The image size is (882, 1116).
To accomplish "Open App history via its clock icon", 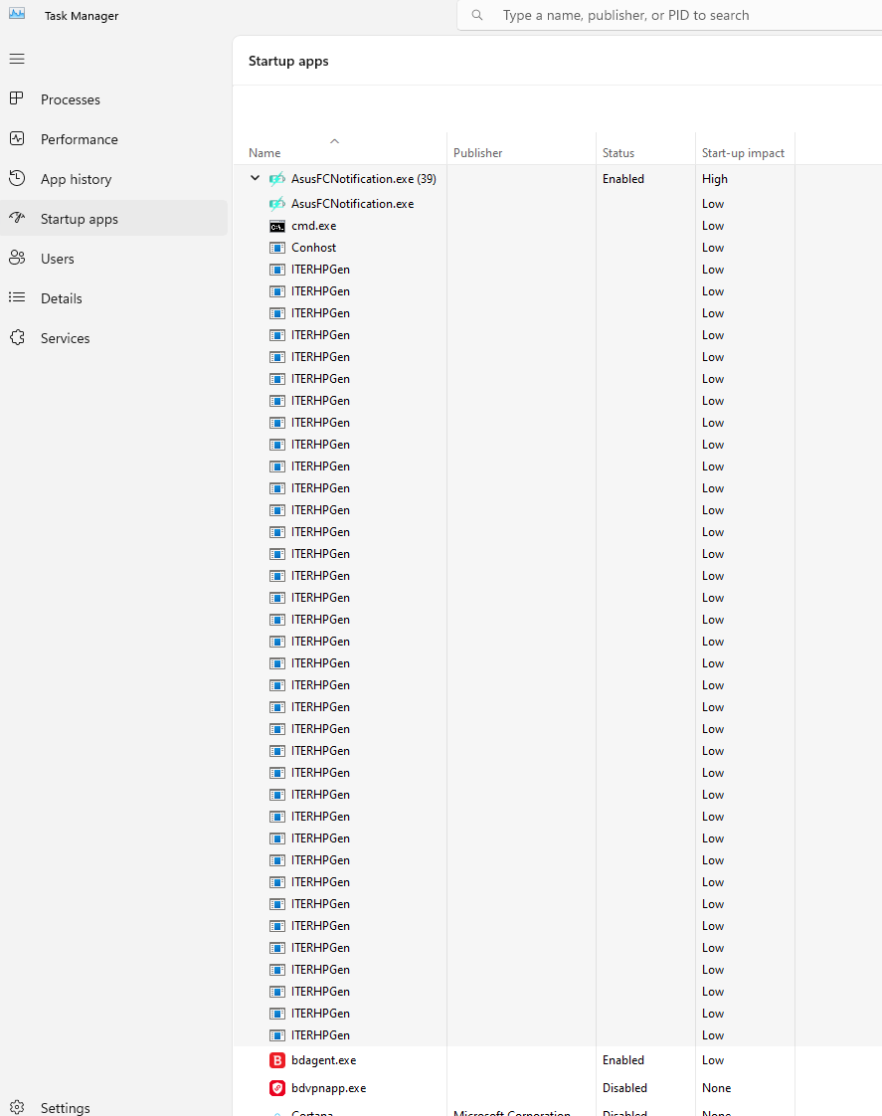I will (17, 179).
